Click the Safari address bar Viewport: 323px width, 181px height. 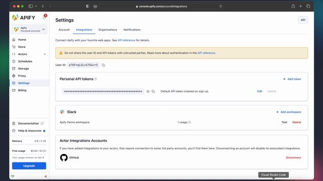tap(161, 7)
